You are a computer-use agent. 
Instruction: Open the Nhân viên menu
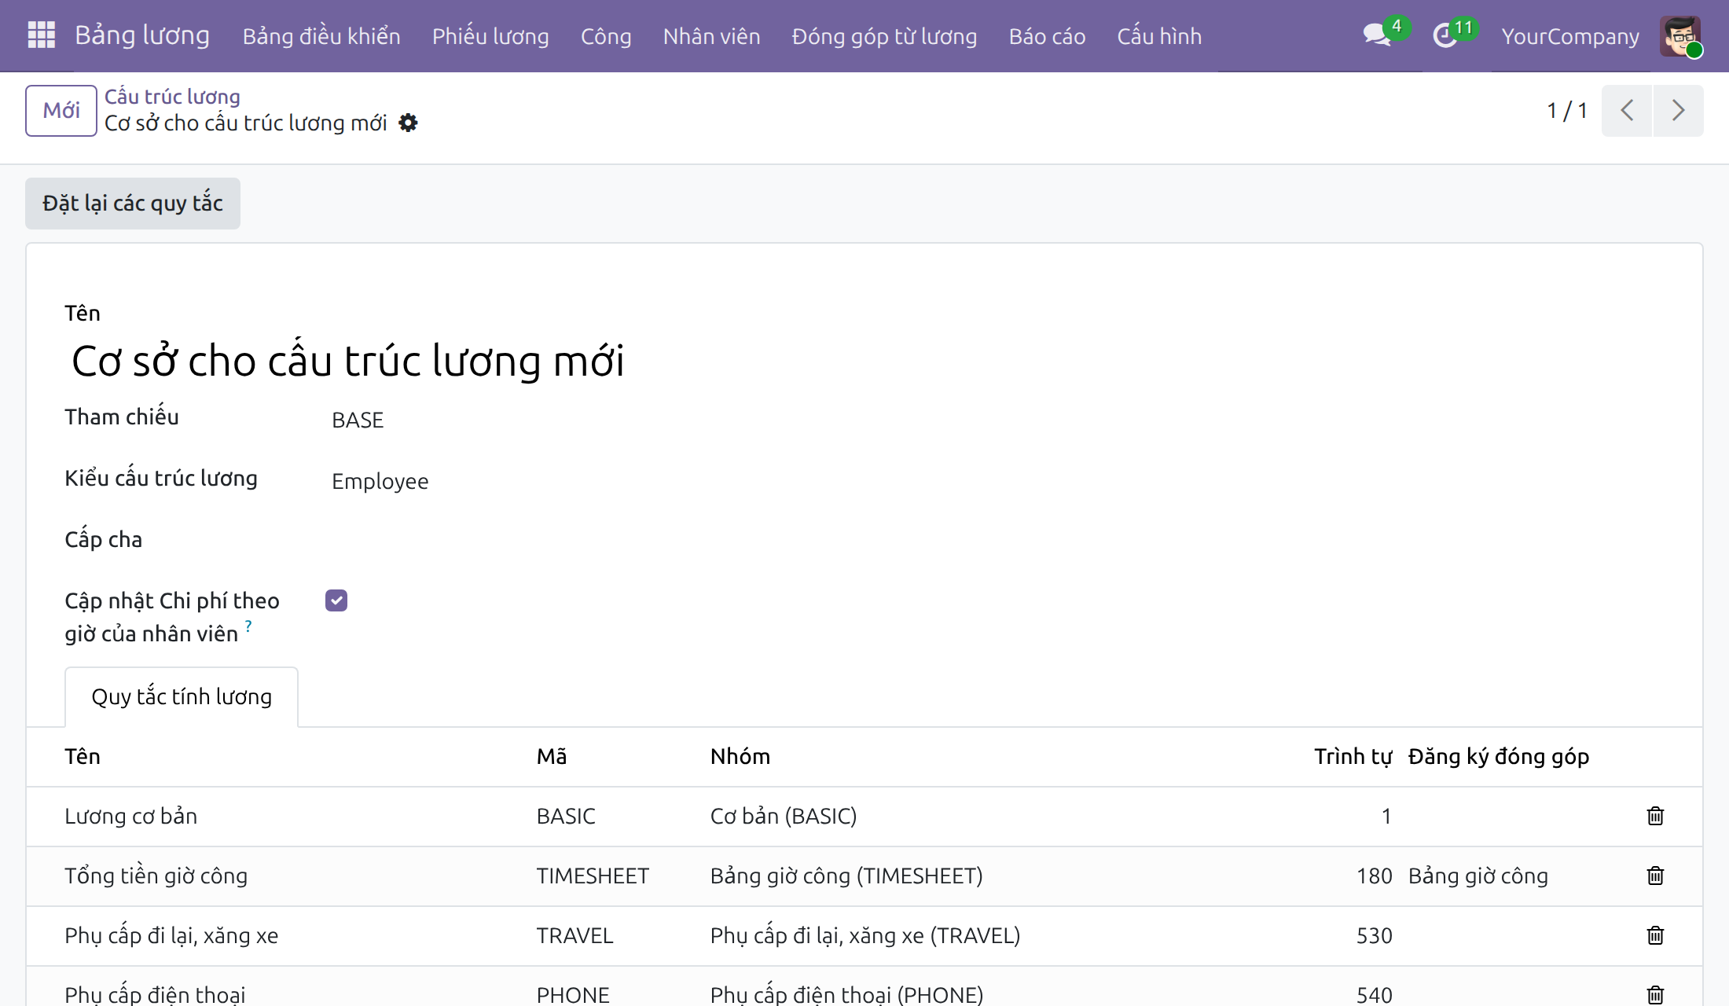coord(711,36)
